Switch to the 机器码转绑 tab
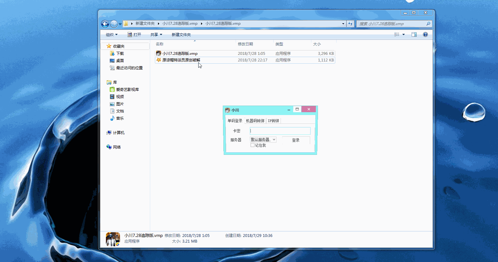The height and width of the screenshot is (262, 498). 255,121
